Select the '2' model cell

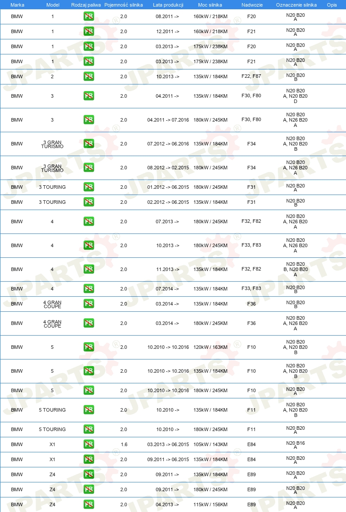52,76
